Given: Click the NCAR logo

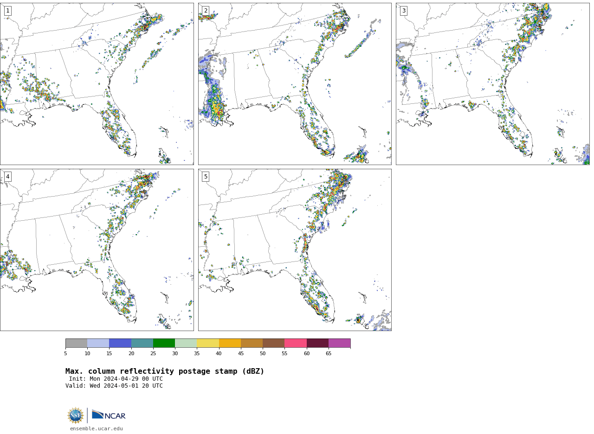Looking at the screenshot, I should (109, 415).
